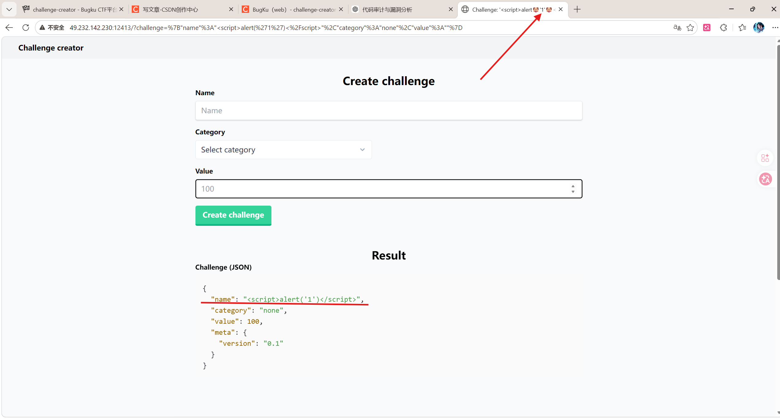The height and width of the screenshot is (418, 780).
Task: Click the Create challenge heading
Action: (389, 81)
